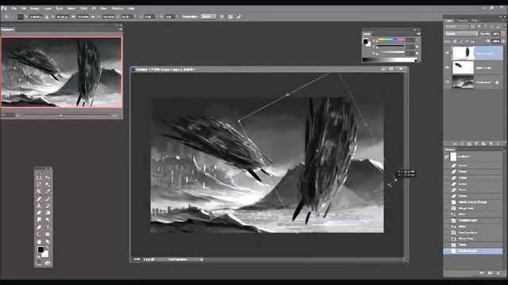508x285 pixels.
Task: Click Navigator zoom in icon
Action: tap(115, 115)
